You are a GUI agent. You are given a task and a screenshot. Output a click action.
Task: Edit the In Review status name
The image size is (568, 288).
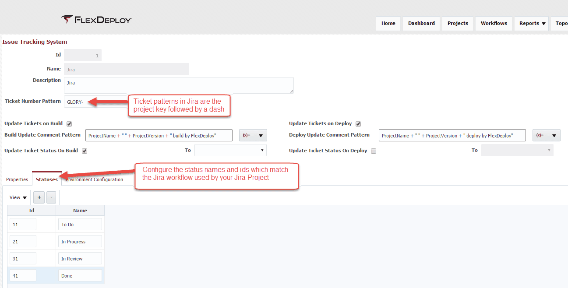[x=80, y=258]
